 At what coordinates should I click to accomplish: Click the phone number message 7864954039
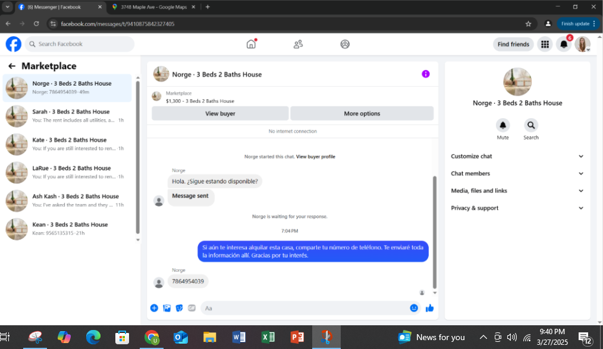188,281
